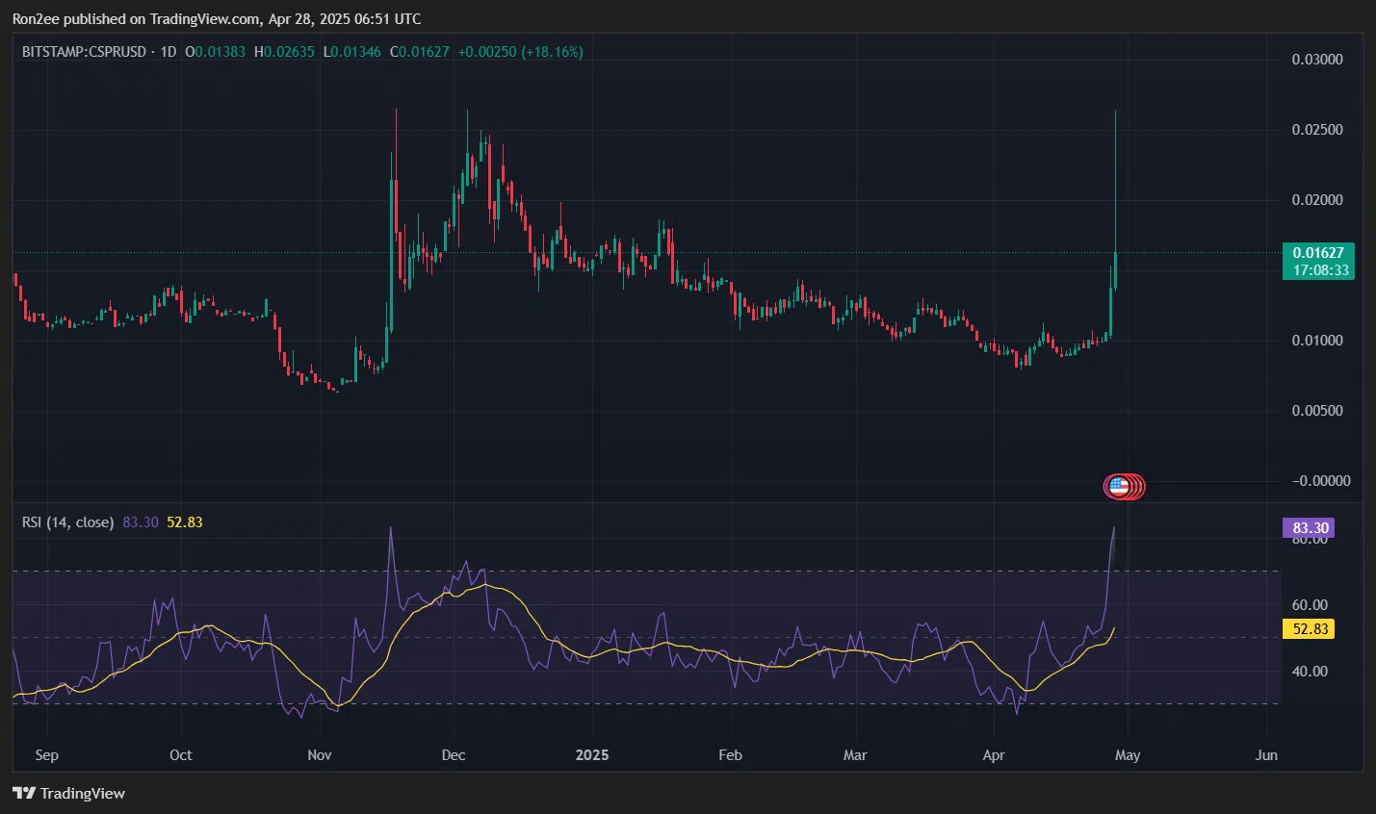Click the 2025 label on the time axis

[x=591, y=755]
